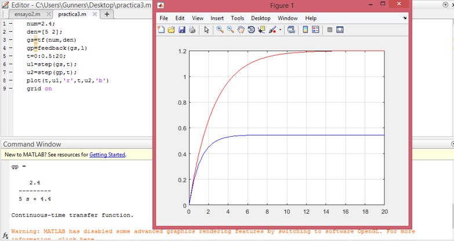Click the plot command on line 8

(67, 81)
